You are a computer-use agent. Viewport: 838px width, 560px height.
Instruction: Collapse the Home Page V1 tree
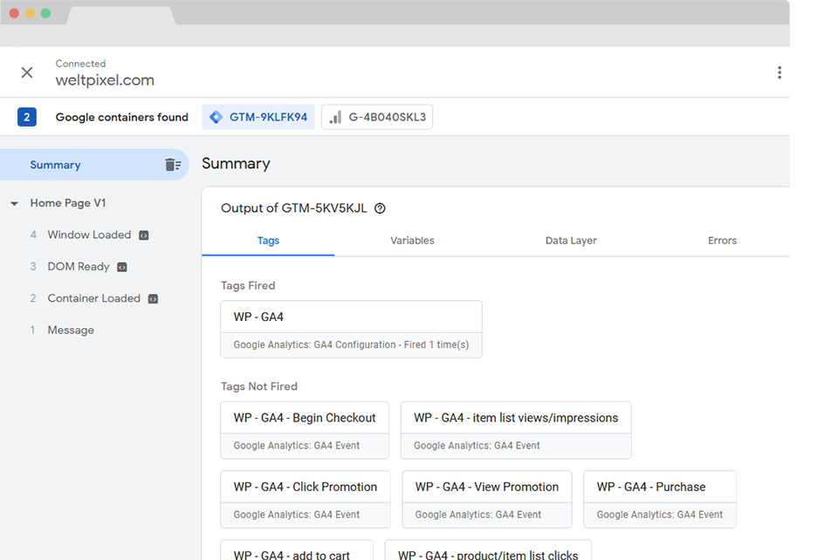point(15,204)
